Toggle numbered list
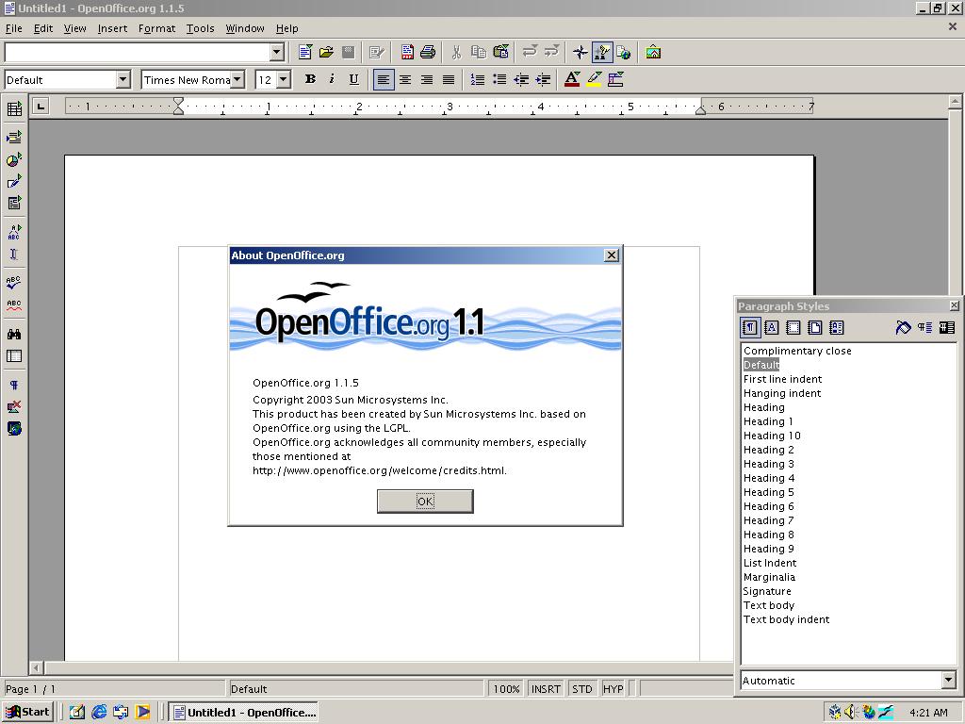The height and width of the screenshot is (724, 965). 478,79
